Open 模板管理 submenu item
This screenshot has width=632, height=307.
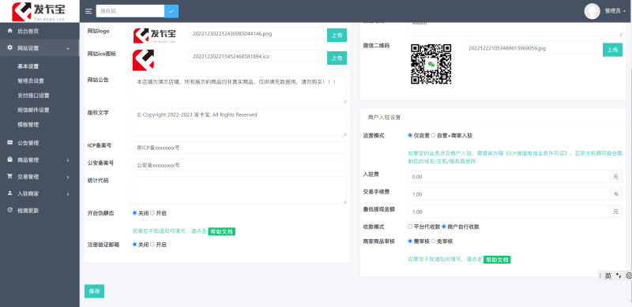(28, 125)
